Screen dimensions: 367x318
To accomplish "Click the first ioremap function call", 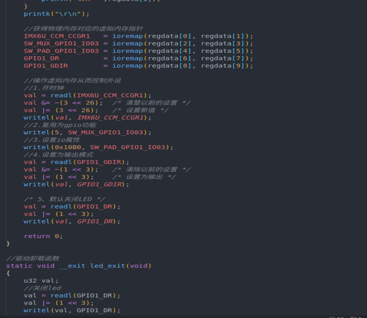I will [127, 36].
